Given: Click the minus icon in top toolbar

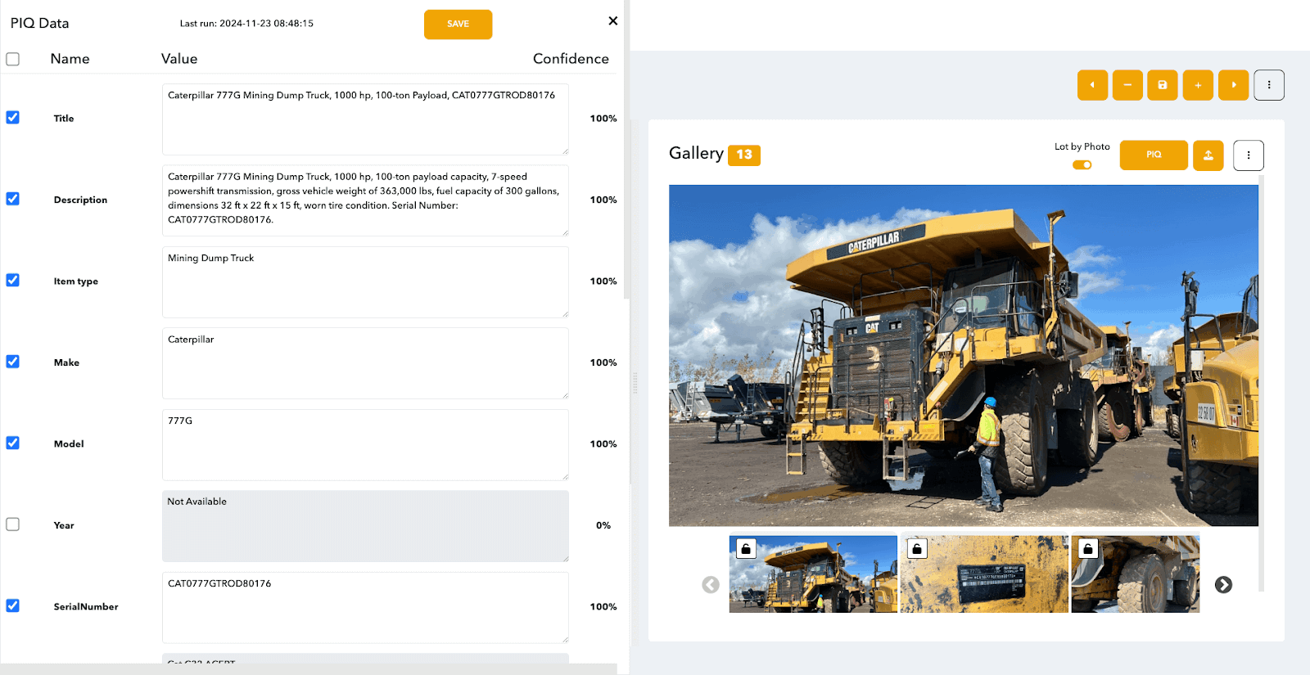Looking at the screenshot, I should [x=1127, y=85].
